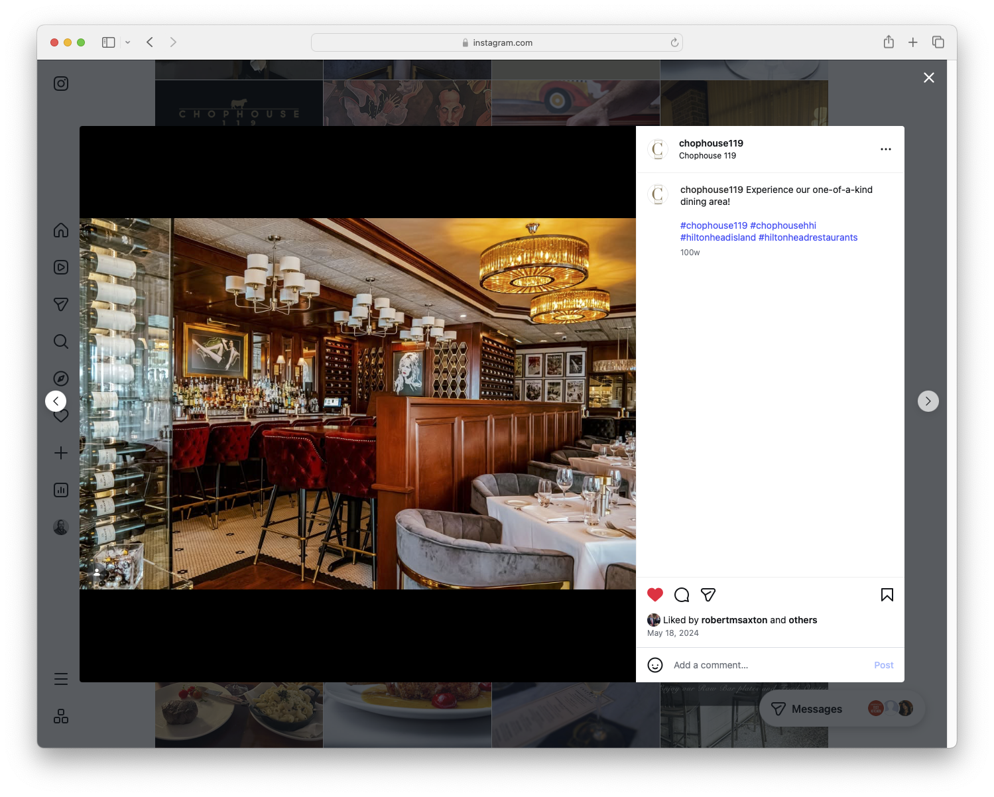Go to previous photo with left chevron
994x797 pixels.
[56, 400]
